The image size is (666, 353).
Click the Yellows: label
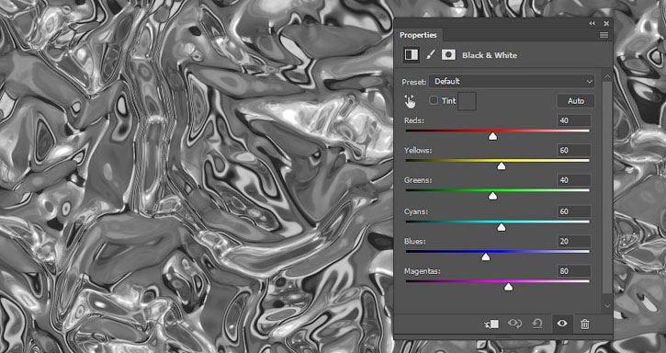tap(418, 151)
